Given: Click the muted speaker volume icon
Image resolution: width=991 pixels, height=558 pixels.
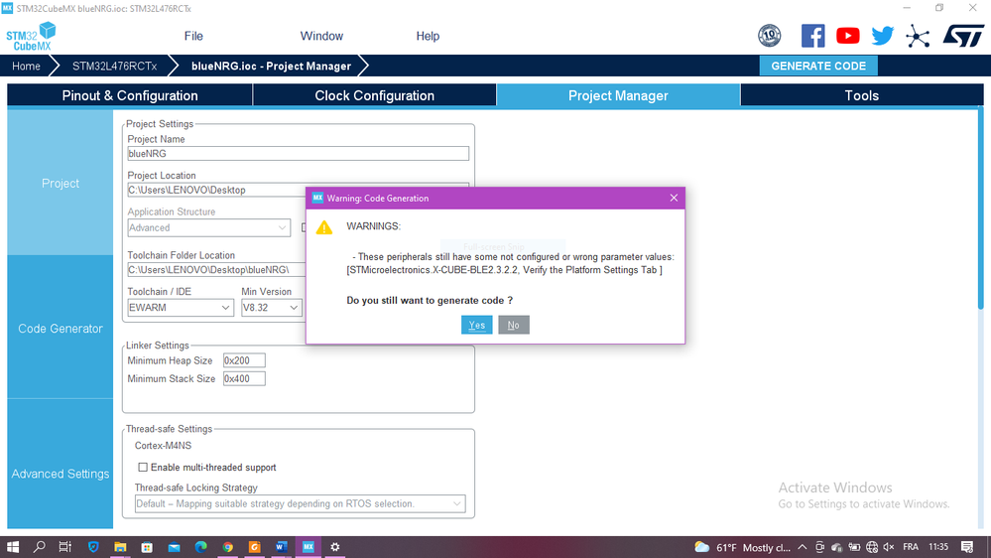Looking at the screenshot, I should coord(889,547).
